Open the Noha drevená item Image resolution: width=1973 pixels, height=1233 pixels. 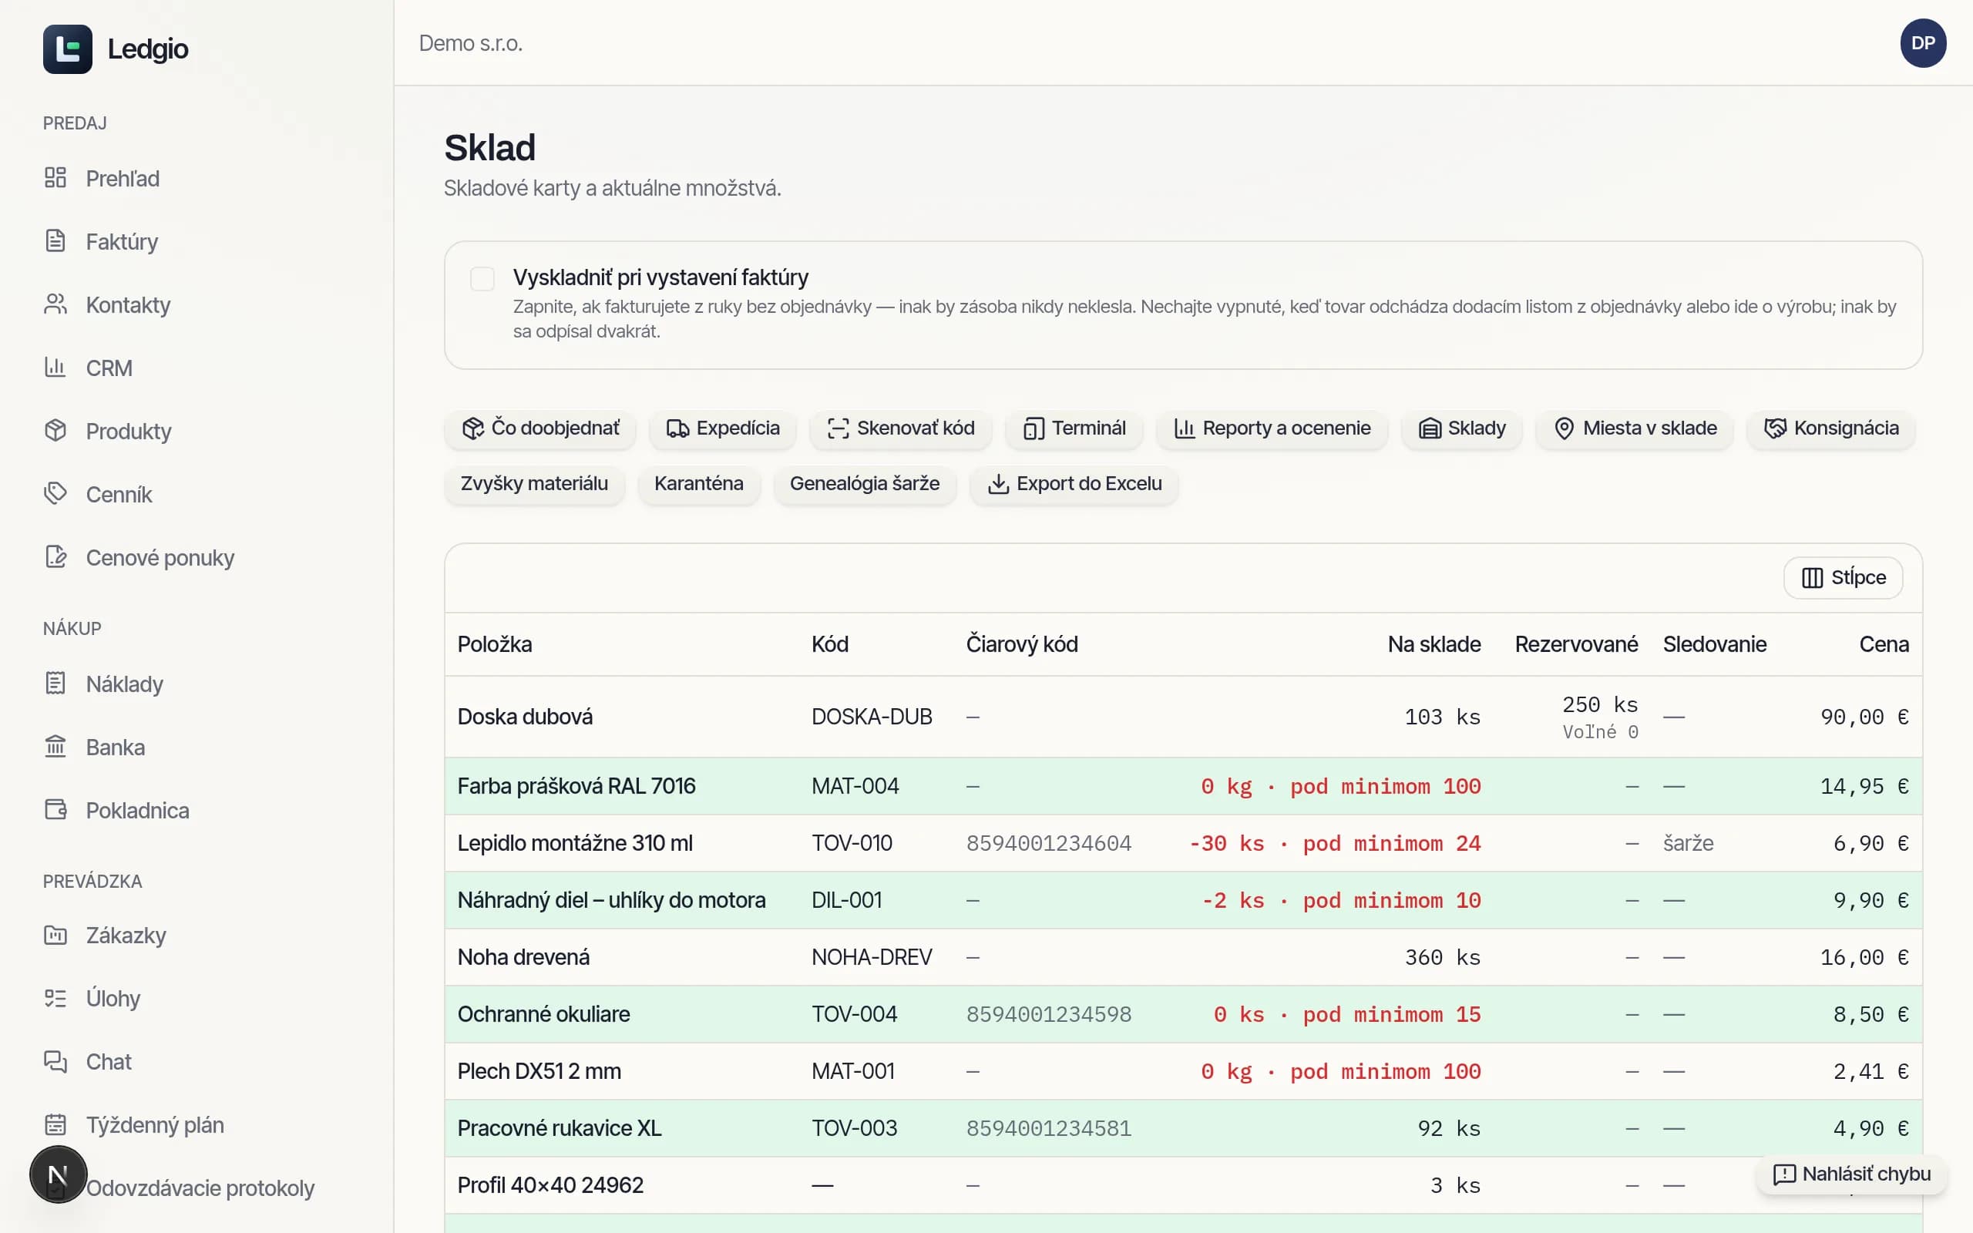click(x=523, y=957)
